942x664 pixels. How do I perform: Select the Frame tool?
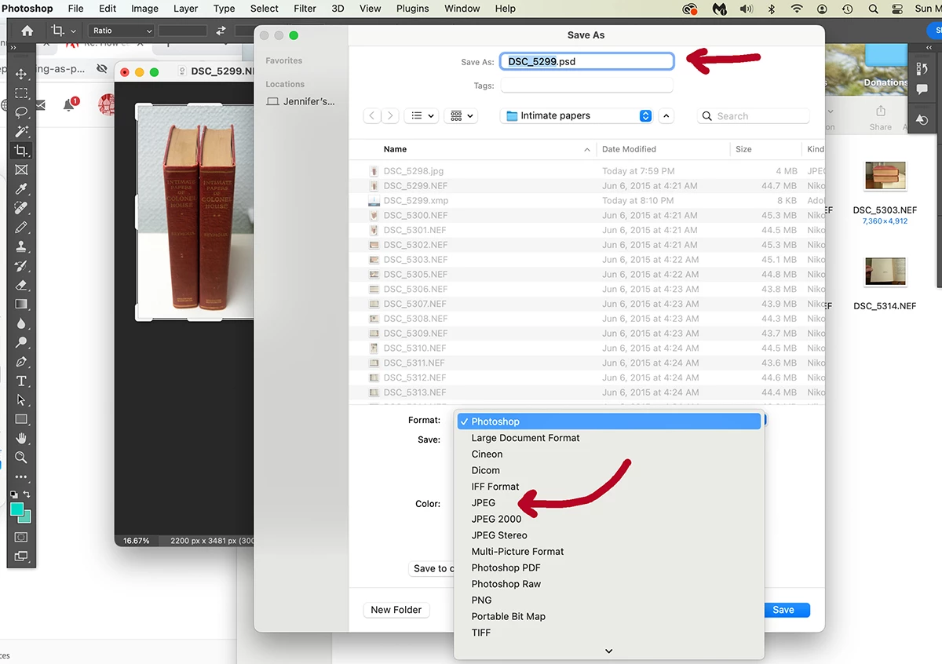pos(21,170)
